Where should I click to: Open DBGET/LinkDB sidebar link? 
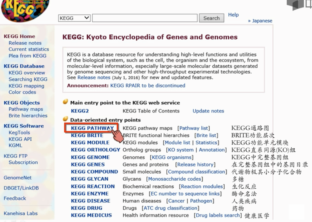coord(21,188)
